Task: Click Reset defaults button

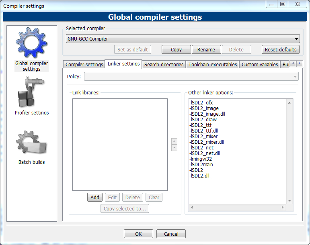Action: pos(281,49)
